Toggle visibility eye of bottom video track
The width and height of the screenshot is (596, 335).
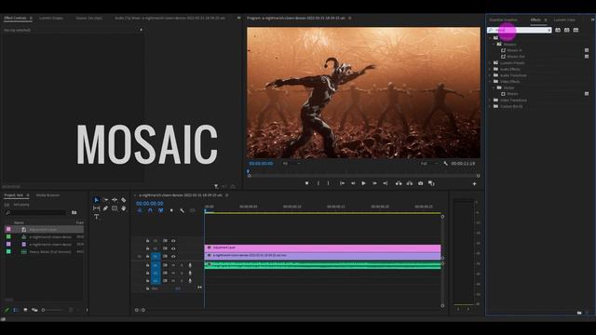click(x=173, y=257)
